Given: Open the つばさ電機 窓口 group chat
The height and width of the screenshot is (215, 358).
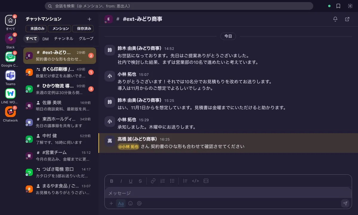Looking at the screenshot, I should point(60,173).
